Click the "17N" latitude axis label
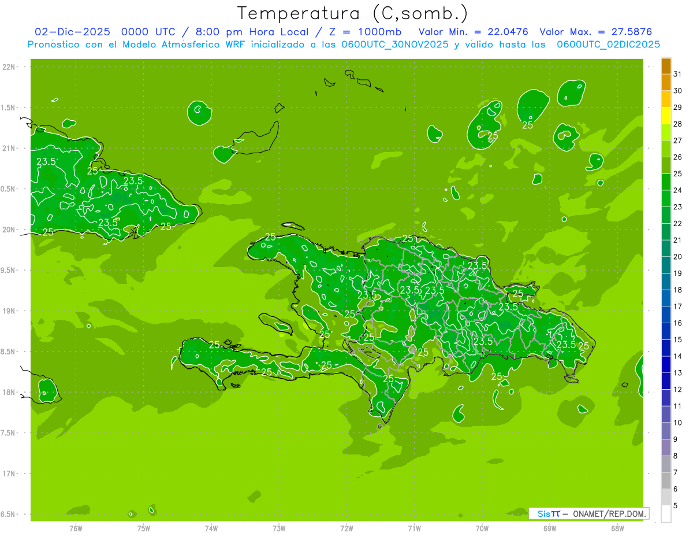The width and height of the screenshot is (693, 536). [10, 474]
